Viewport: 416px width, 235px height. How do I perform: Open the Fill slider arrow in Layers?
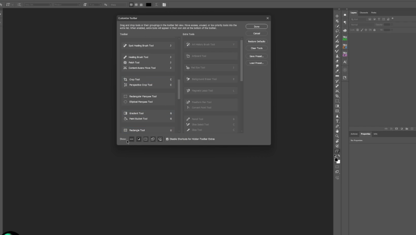(392, 30)
